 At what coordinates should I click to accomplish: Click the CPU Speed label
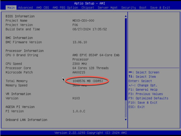pos(14,64)
